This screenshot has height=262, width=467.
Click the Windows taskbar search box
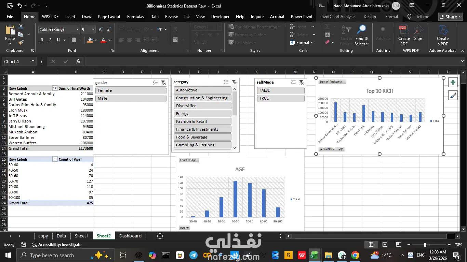pyautogui.click(x=65, y=255)
